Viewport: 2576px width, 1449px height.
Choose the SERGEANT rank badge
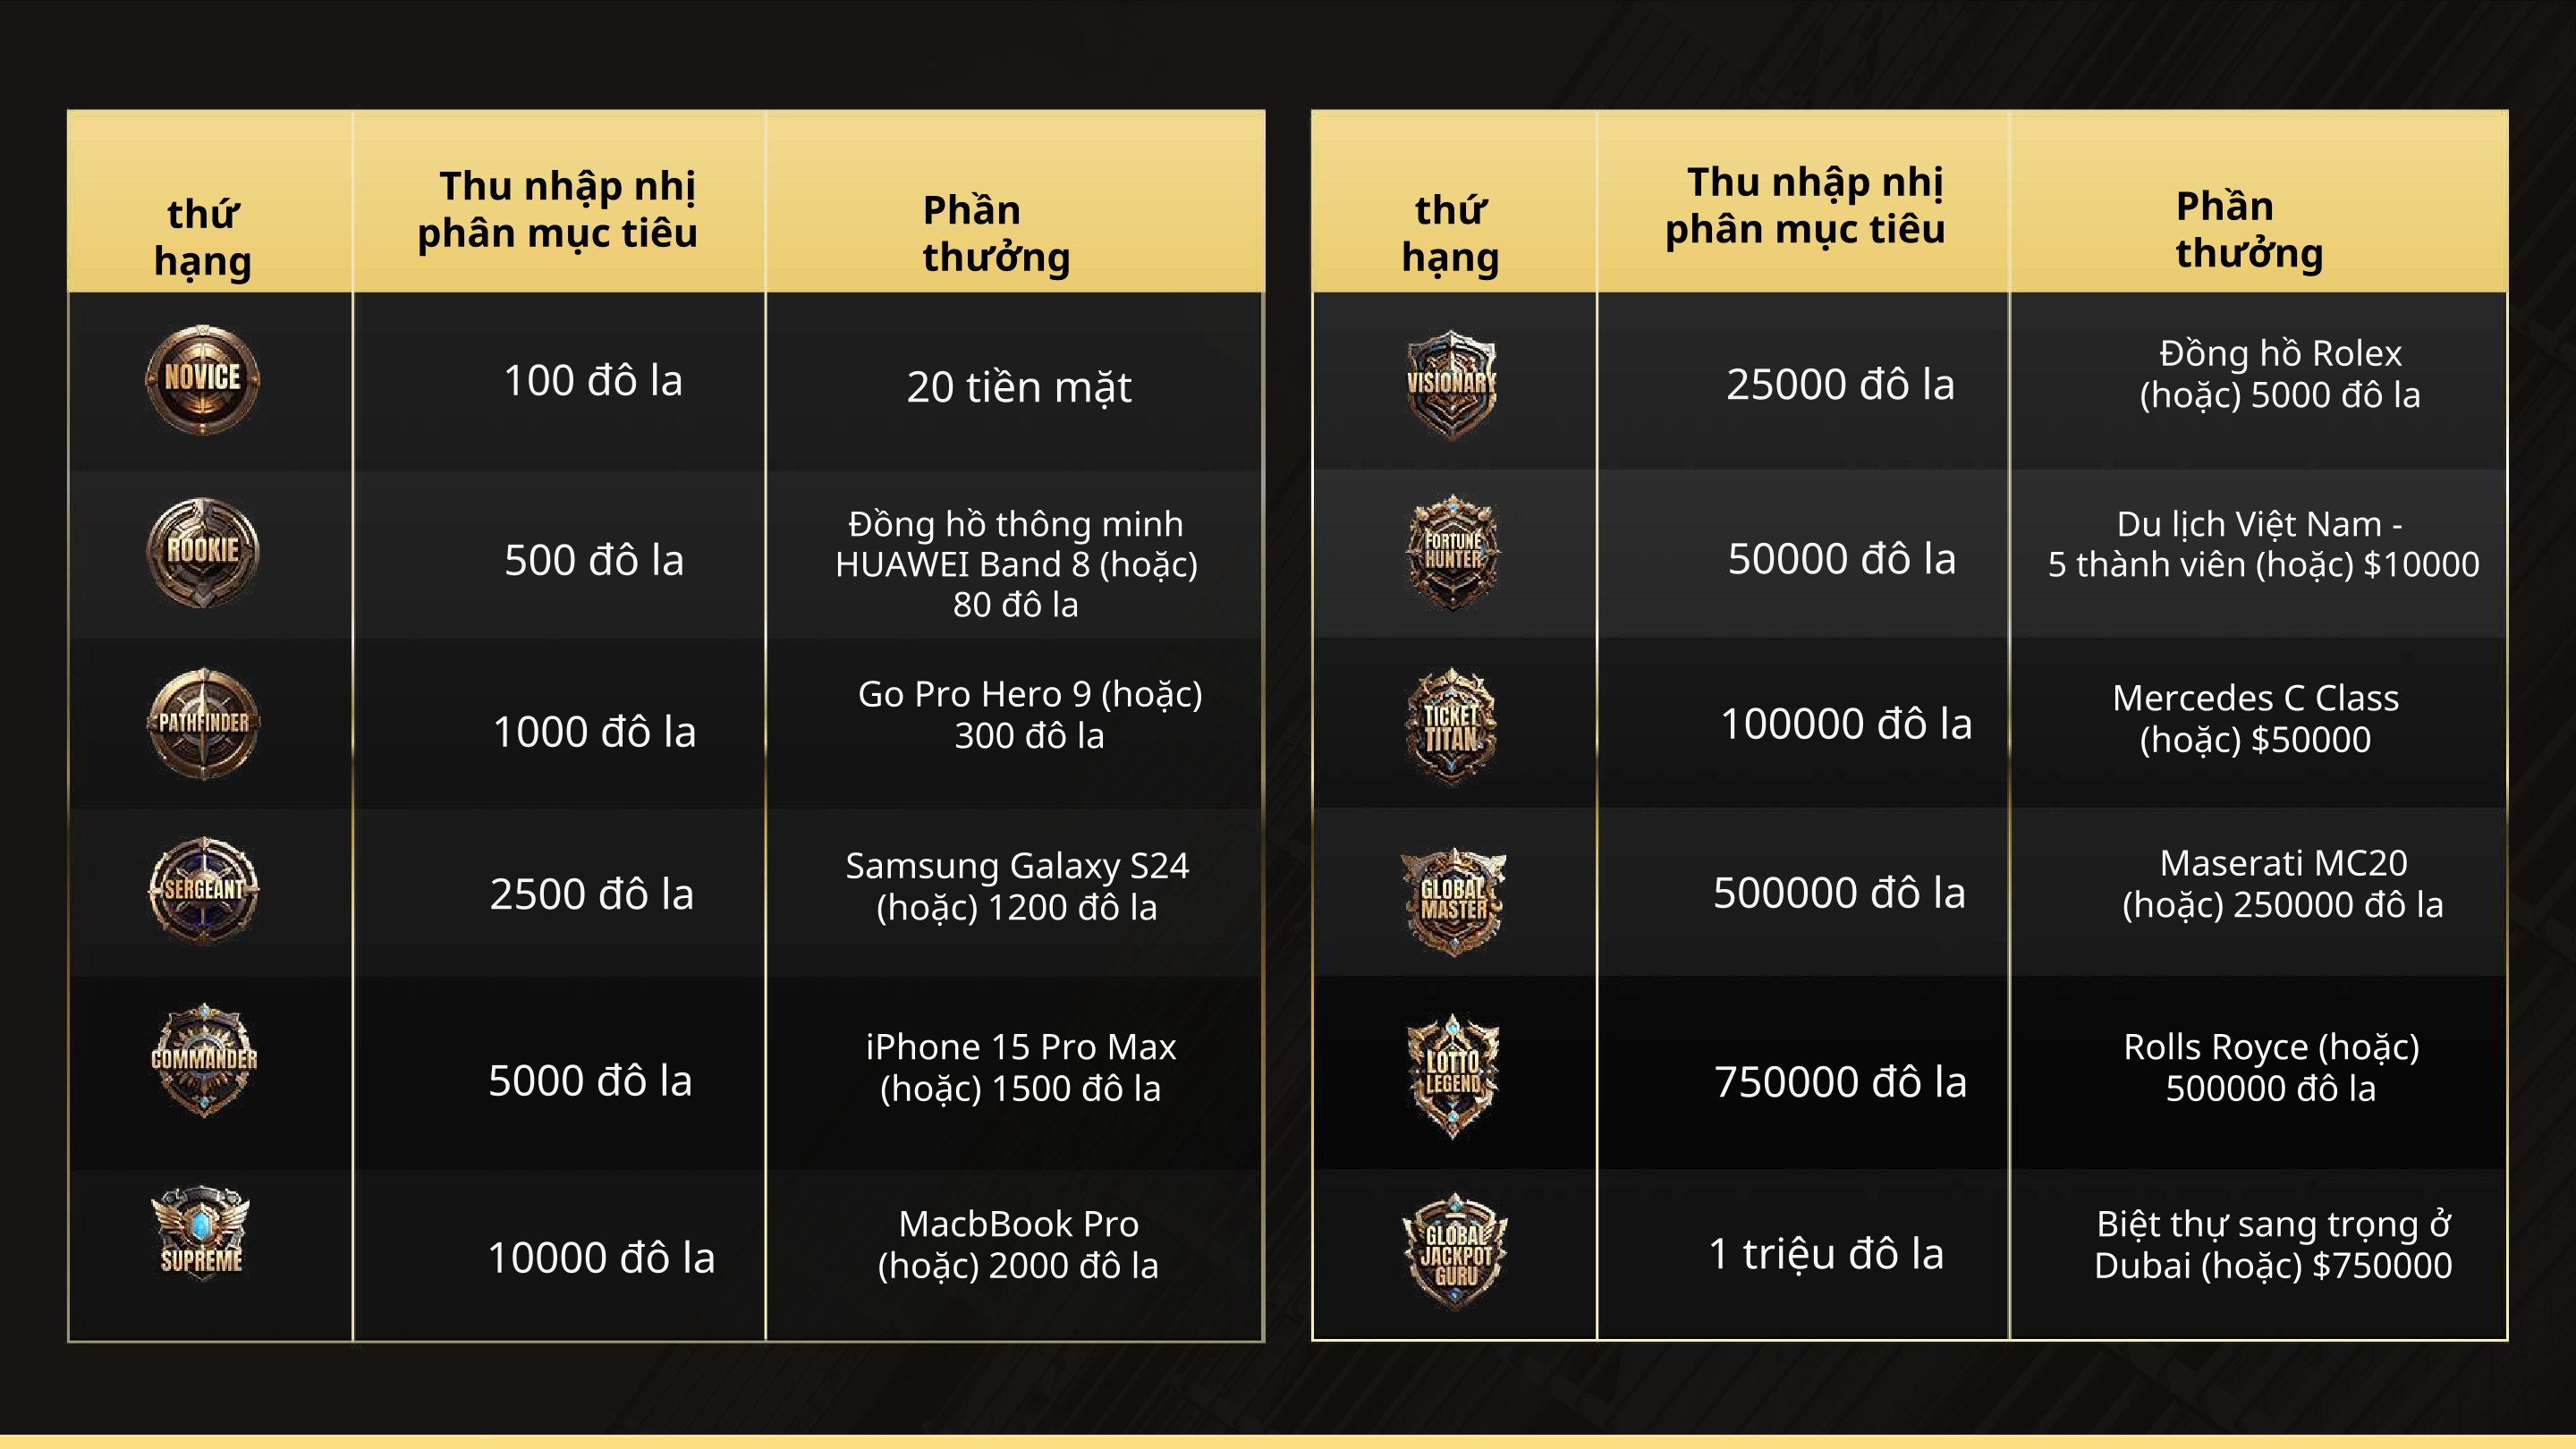pos(204,890)
